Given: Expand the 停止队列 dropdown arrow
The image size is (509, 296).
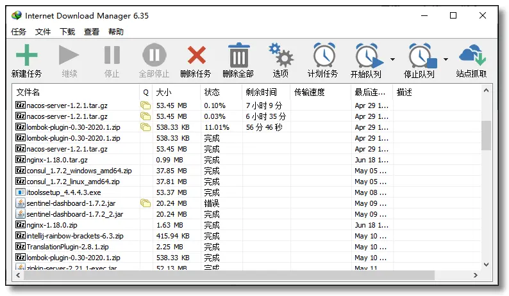Looking at the screenshot, I should tap(446, 59).
